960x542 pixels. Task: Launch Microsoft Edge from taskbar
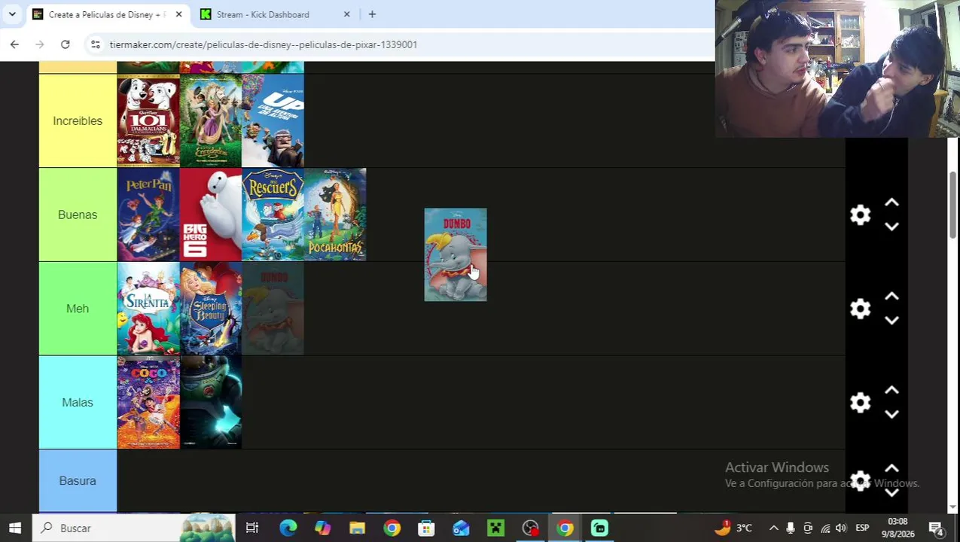pyautogui.click(x=288, y=528)
